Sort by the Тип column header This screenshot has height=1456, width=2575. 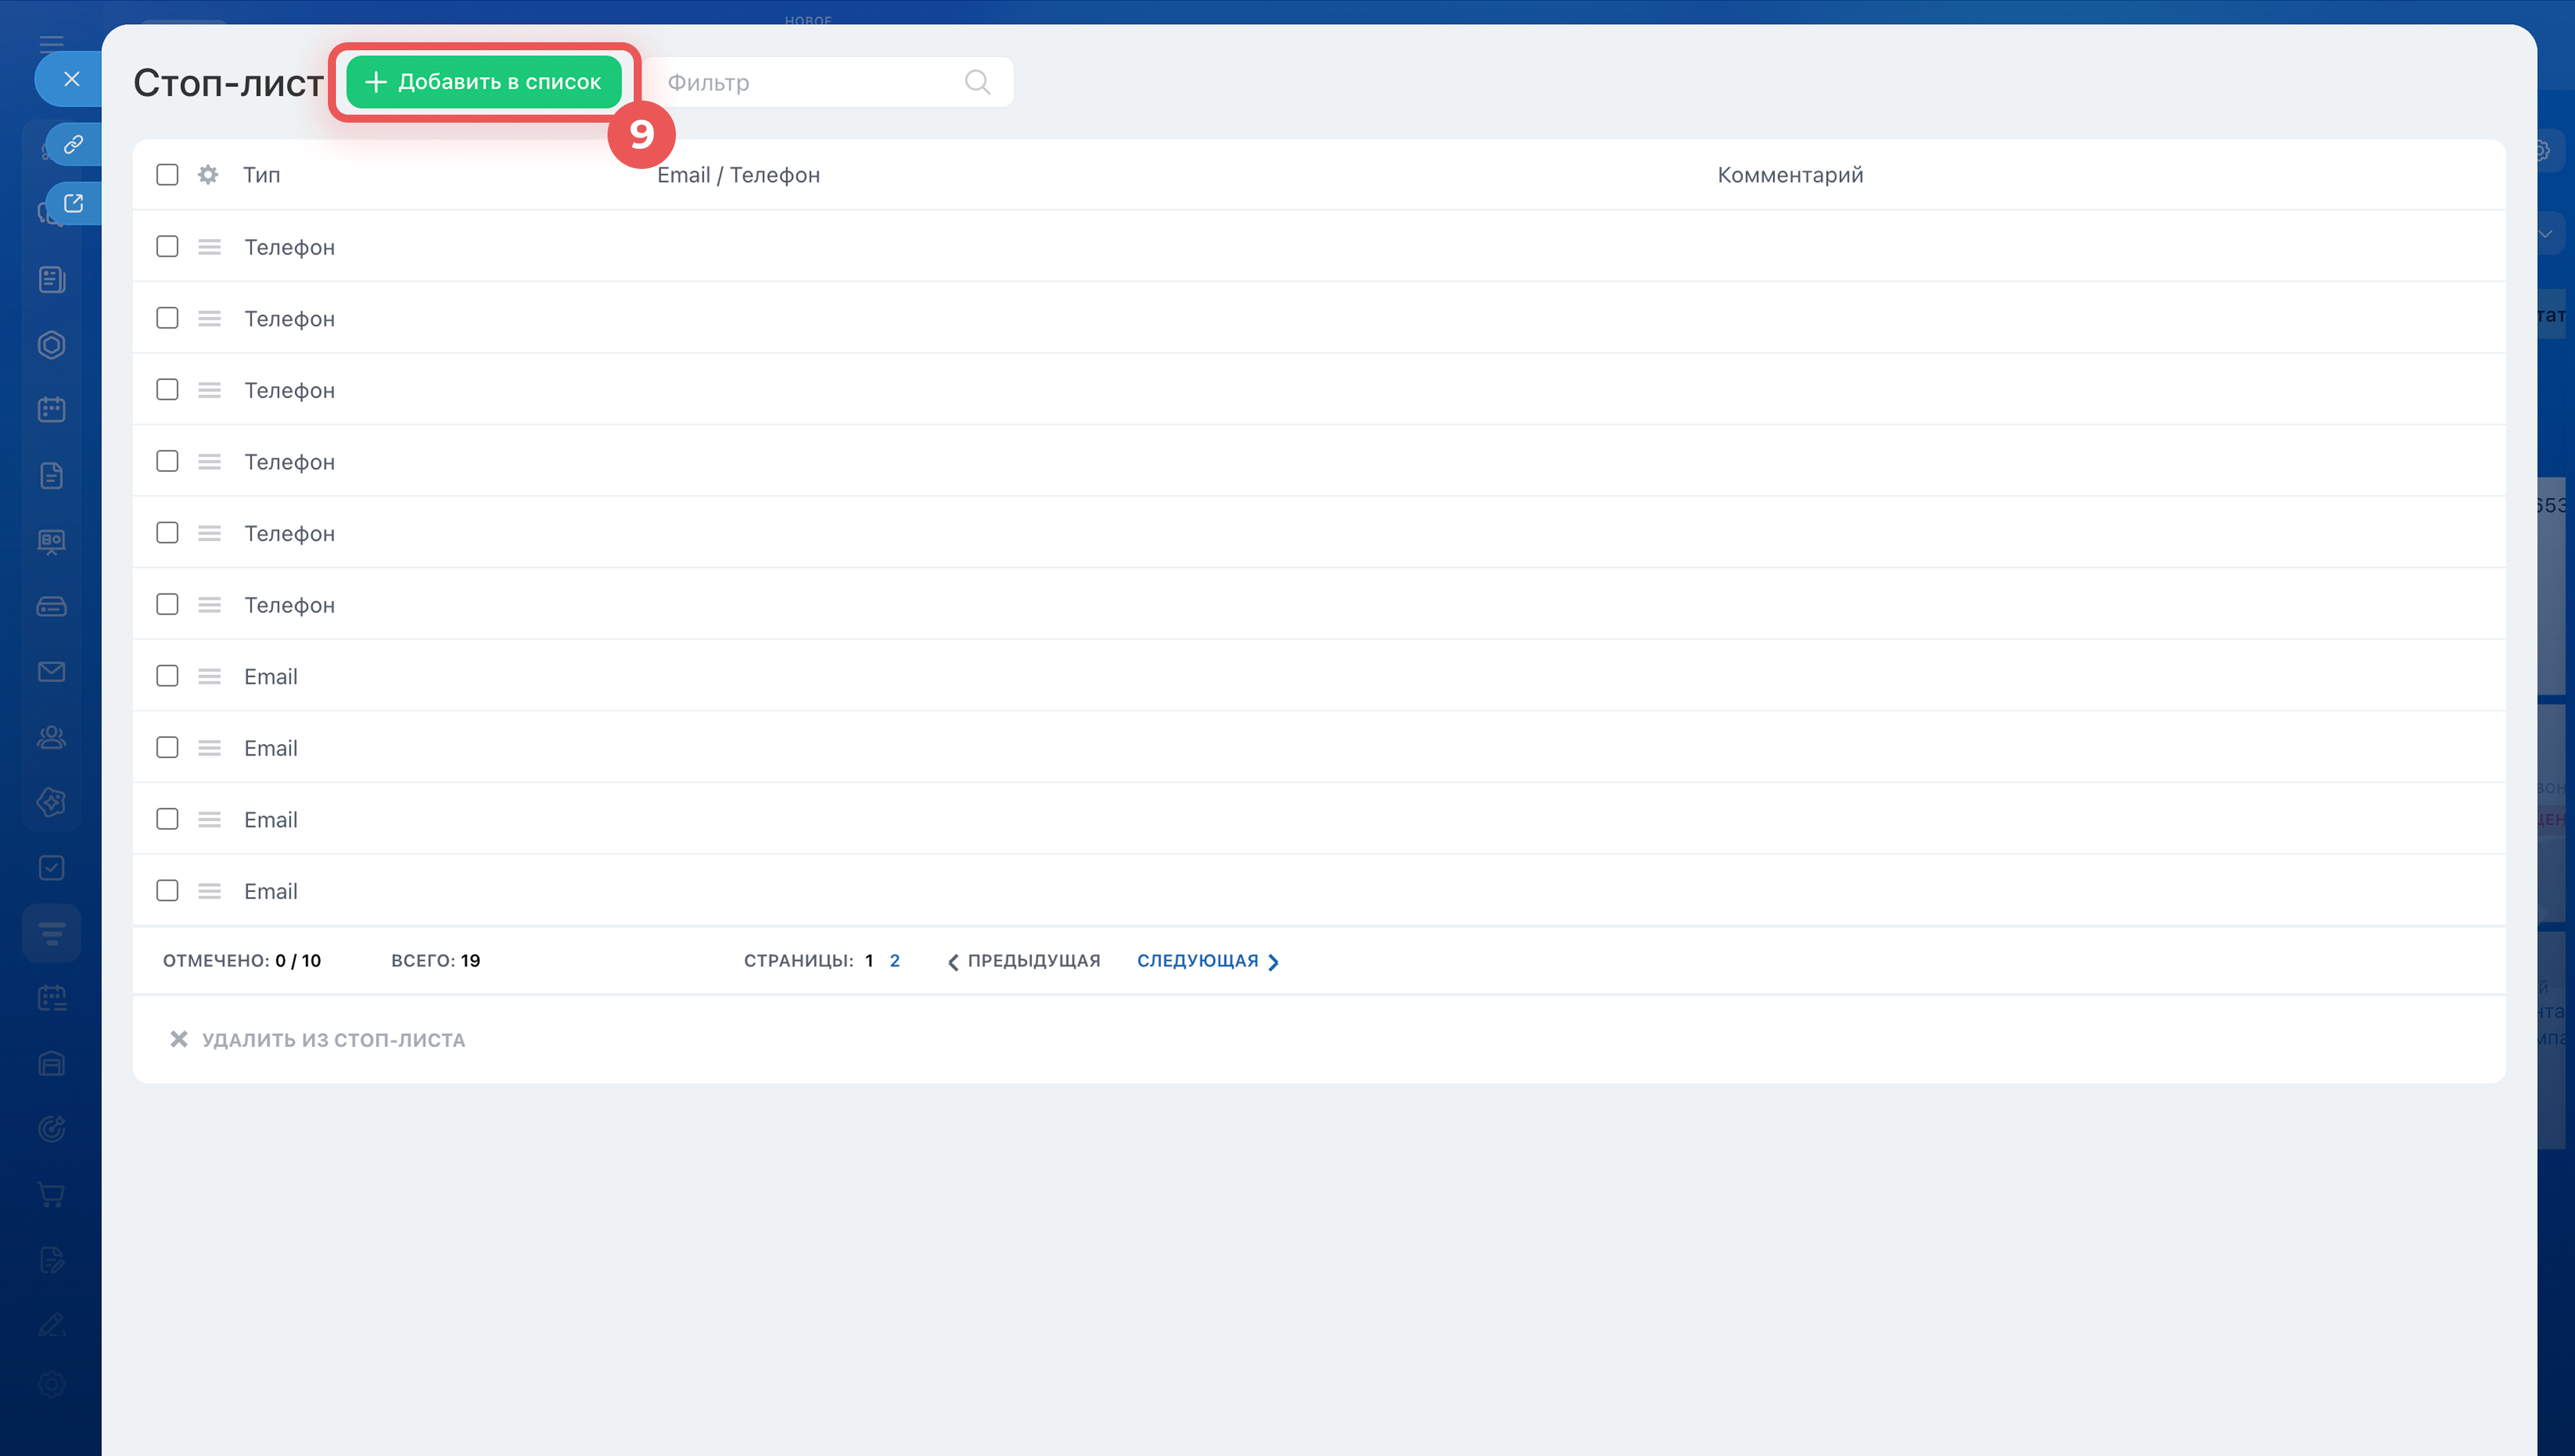point(261,175)
